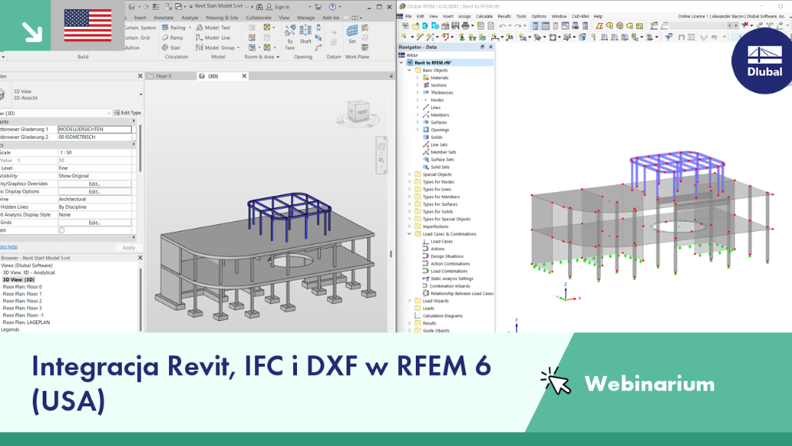Screen dimensions: 792x446
Task: Click the Edit Type button
Action: click(x=128, y=113)
